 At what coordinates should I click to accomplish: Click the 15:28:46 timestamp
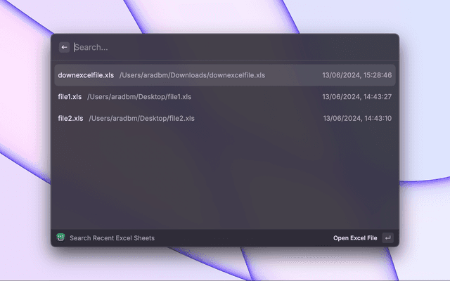click(357, 75)
